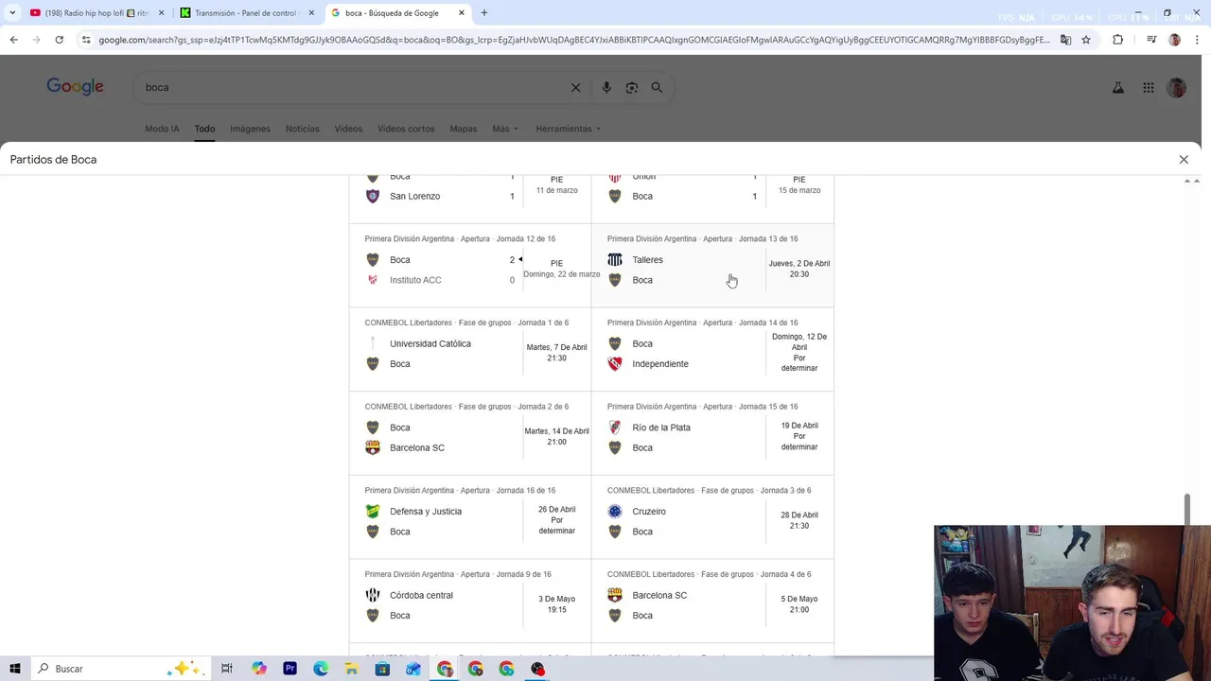Viewport: 1211px width, 681px height.
Task: Open the Boca vs Instituto ACC match
Action: tap(470, 266)
